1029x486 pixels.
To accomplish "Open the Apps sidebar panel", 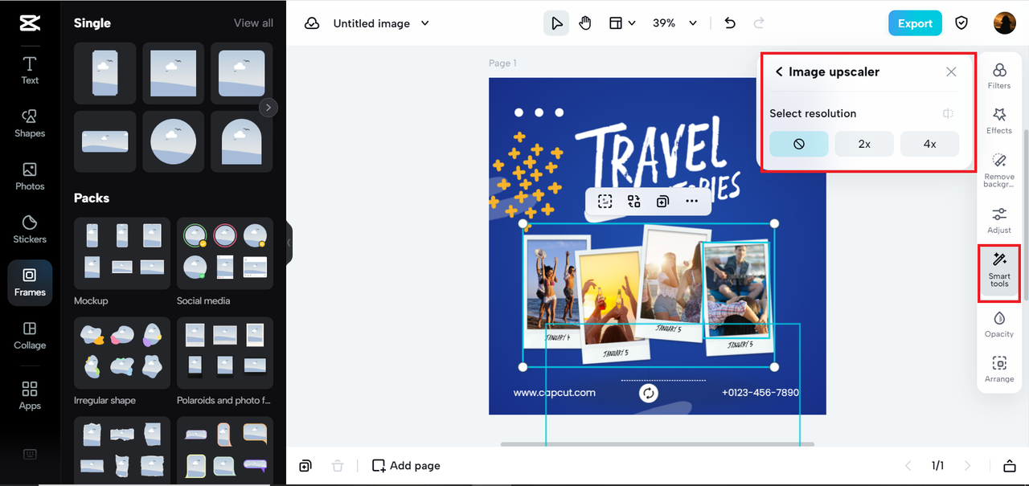I will point(30,394).
